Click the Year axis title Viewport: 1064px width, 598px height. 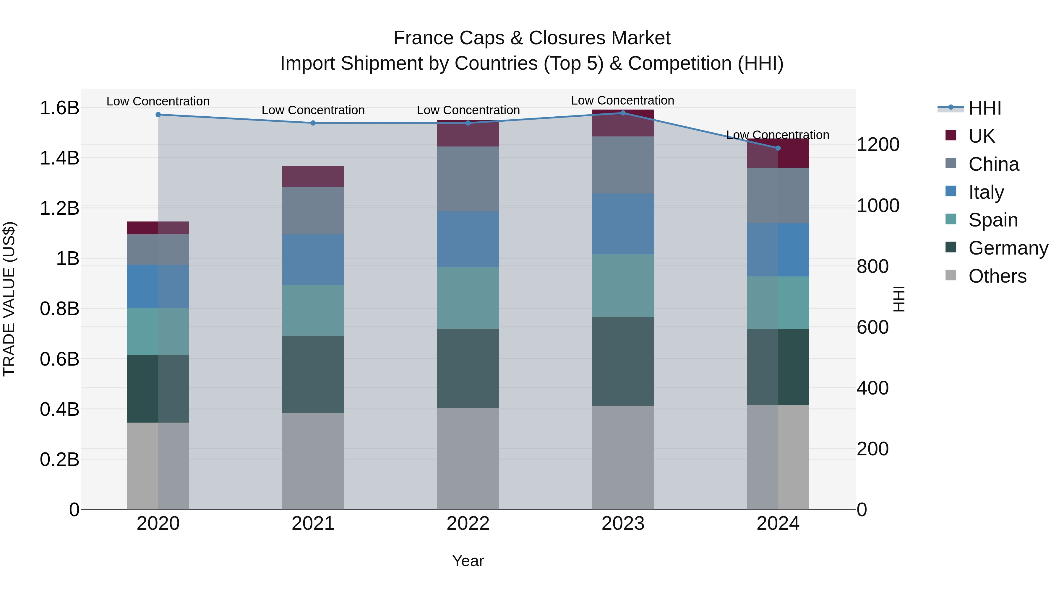pyautogui.click(x=468, y=561)
